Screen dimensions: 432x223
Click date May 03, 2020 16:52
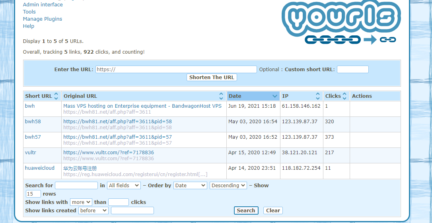click(253, 137)
